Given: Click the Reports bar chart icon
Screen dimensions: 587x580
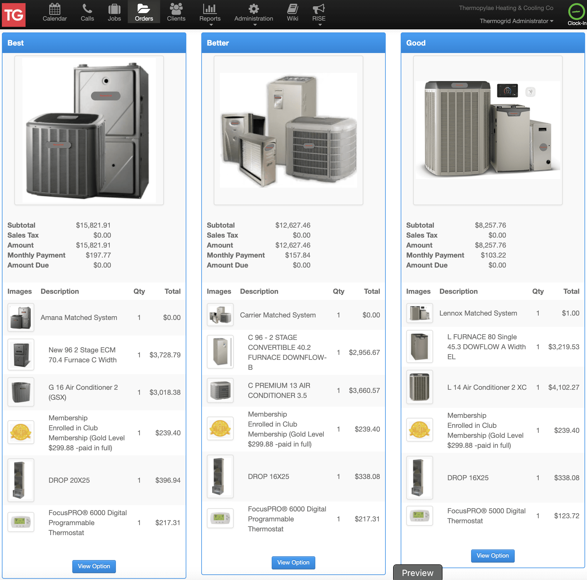Looking at the screenshot, I should 210,10.
